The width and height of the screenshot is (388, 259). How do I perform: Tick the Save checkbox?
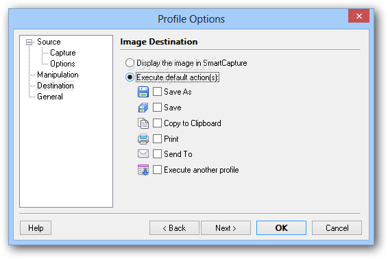pos(157,108)
